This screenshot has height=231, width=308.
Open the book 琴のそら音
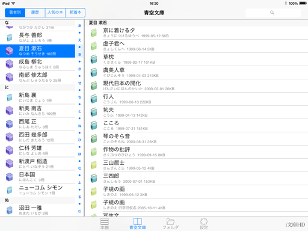coord(196,139)
